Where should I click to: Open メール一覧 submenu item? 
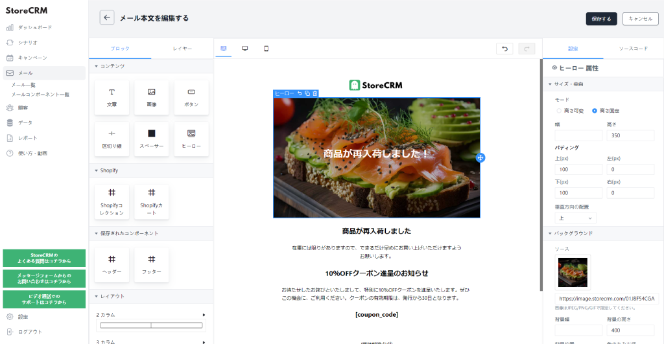point(24,85)
